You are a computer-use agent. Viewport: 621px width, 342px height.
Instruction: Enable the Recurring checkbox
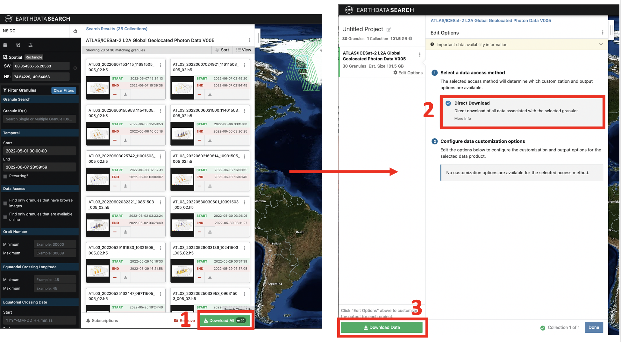[5, 176]
